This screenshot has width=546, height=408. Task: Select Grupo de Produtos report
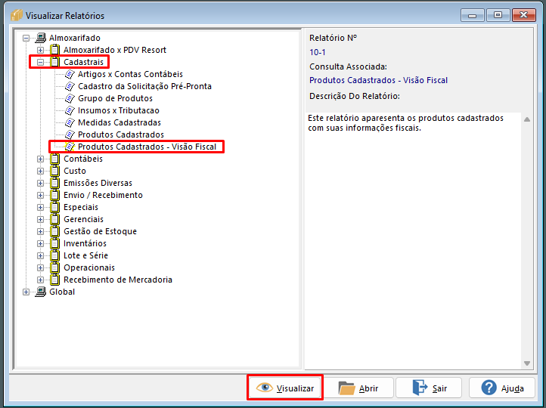115,98
